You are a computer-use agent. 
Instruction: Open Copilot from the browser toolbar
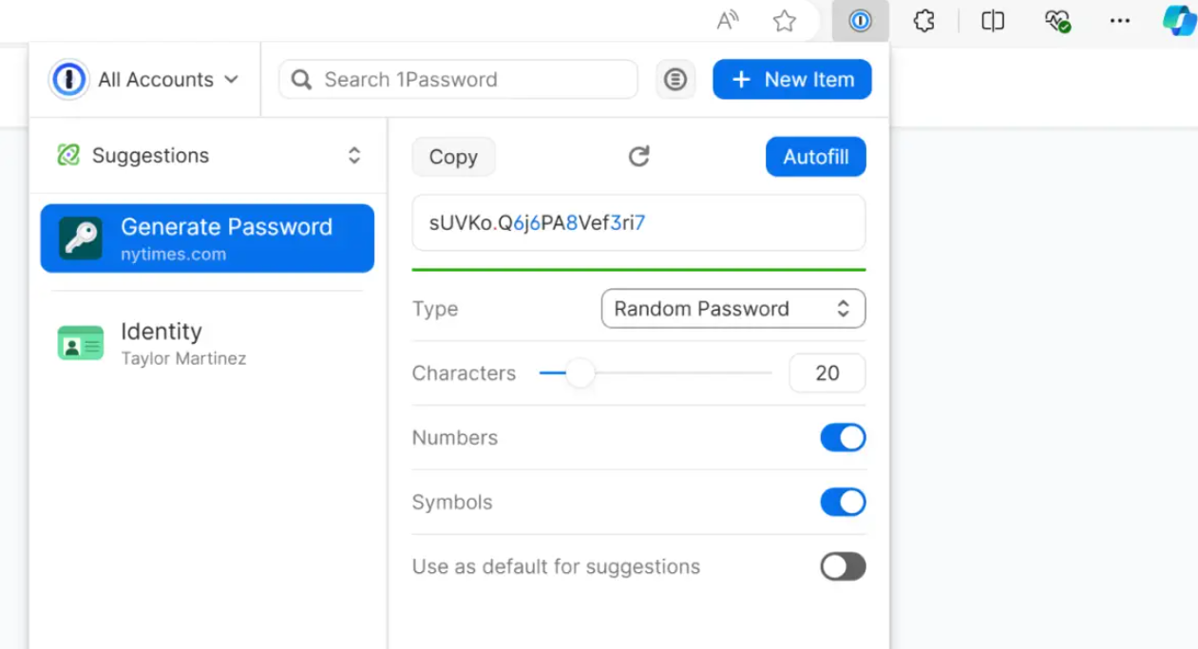tap(1178, 20)
